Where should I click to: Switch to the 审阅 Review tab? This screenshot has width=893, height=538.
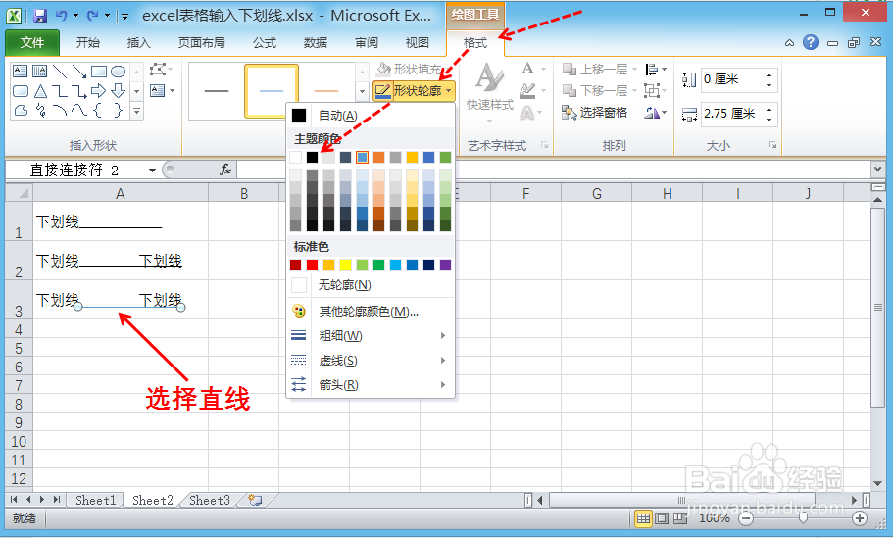367,43
